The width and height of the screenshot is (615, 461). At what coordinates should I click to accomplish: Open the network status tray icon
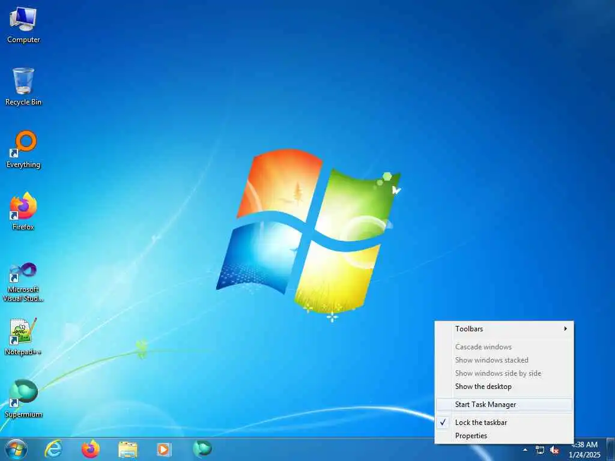point(540,450)
